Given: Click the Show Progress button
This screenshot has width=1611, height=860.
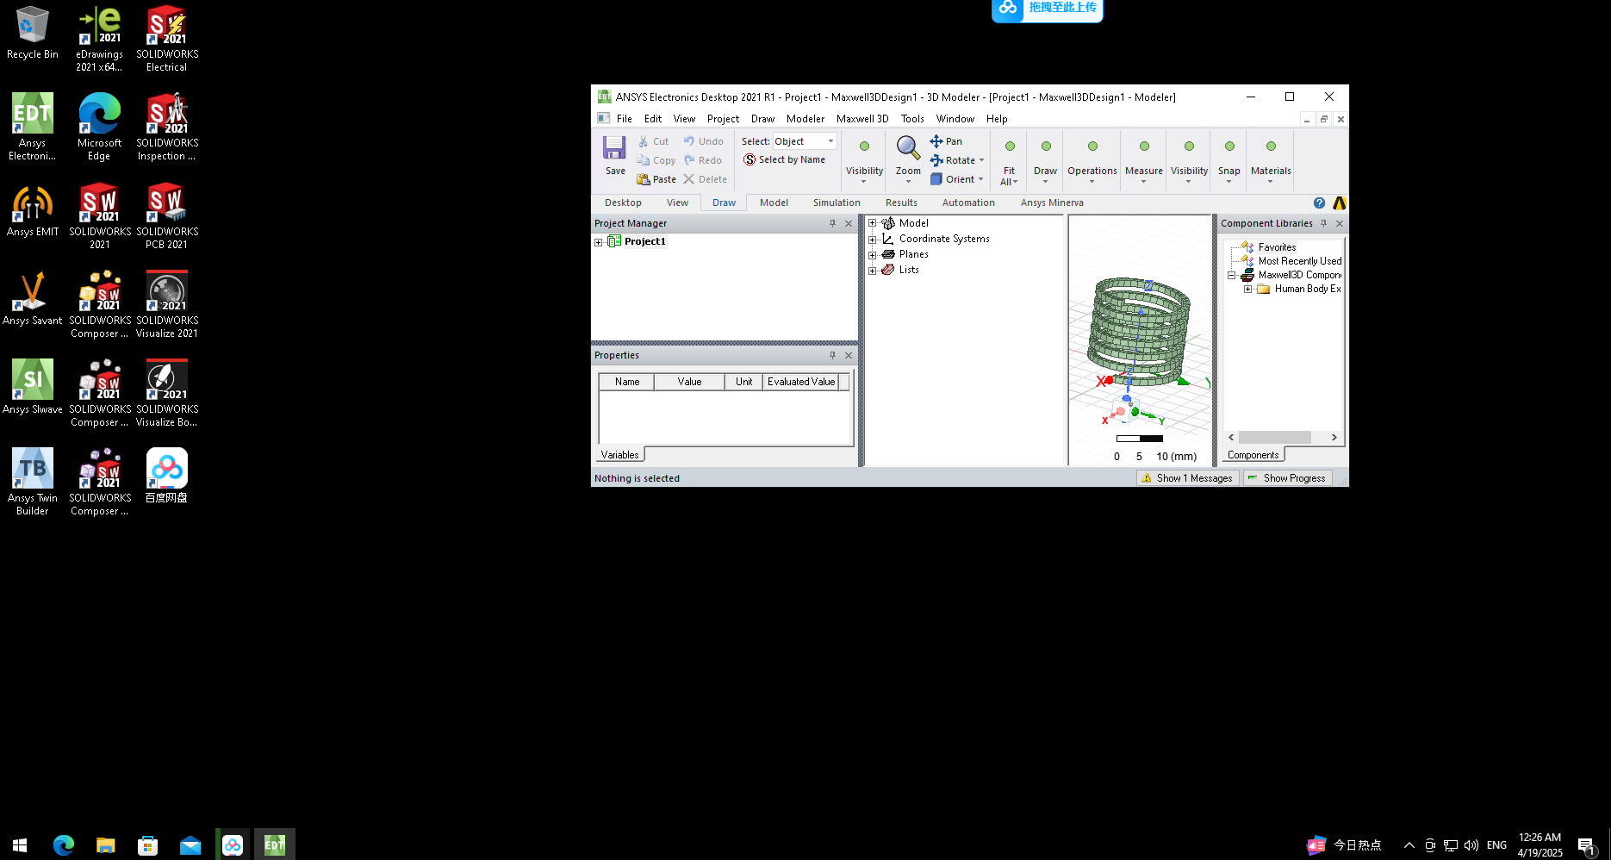Looking at the screenshot, I should pos(1287,478).
